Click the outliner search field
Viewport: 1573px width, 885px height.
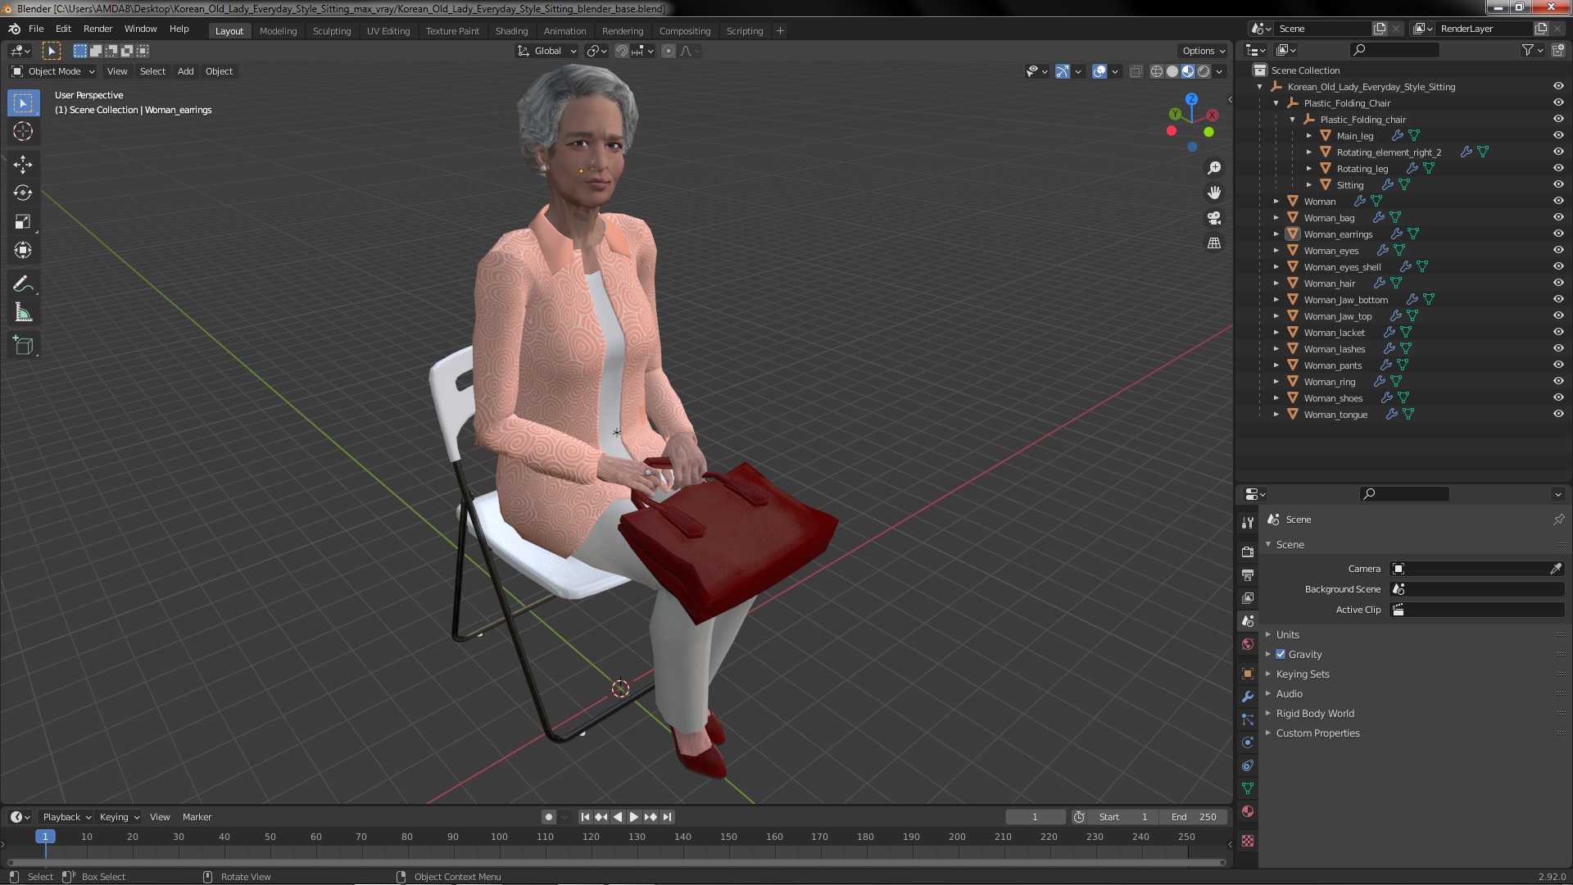tap(1394, 51)
